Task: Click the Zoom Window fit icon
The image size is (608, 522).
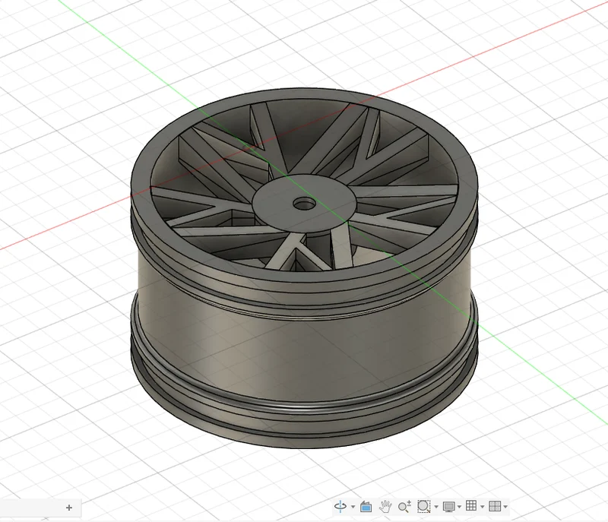Action: (423, 506)
